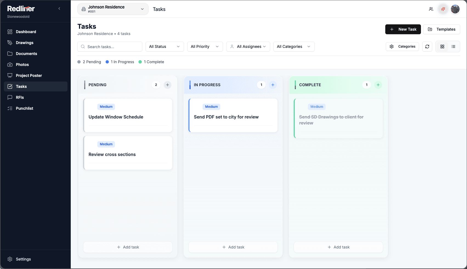Click the Punchlist checklist icon
This screenshot has width=467, height=269.
tap(10, 108)
